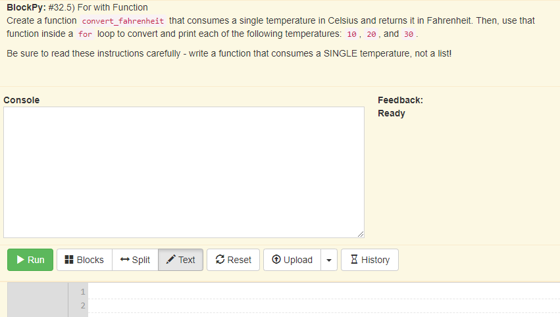
Task: Click the hourglass icon on History
Action: (x=354, y=260)
